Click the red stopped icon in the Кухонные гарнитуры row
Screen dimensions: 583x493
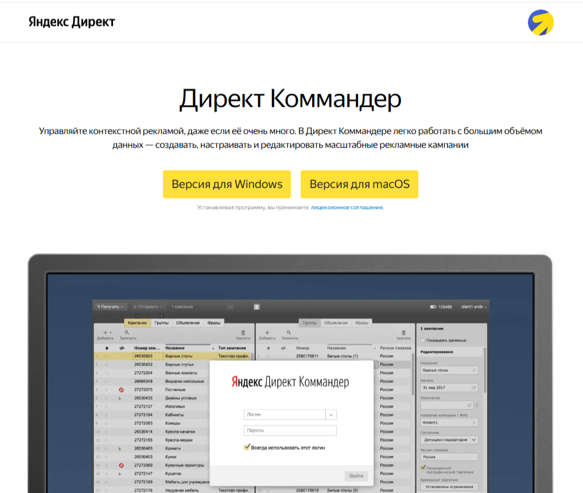click(x=121, y=465)
